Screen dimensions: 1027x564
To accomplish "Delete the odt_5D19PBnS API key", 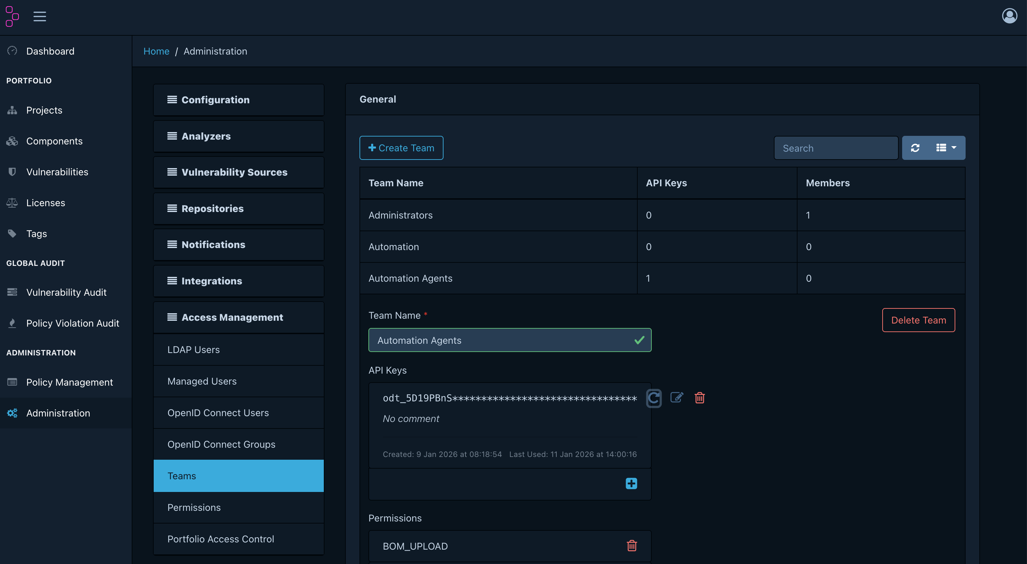I will point(699,398).
